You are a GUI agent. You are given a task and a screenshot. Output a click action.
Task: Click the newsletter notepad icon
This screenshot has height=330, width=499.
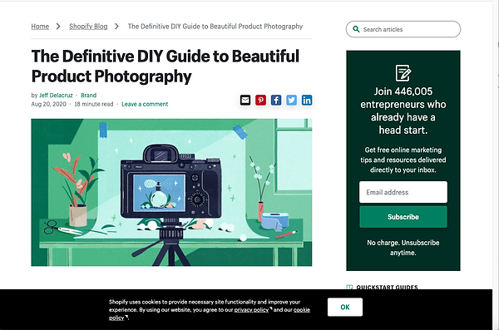point(403,73)
